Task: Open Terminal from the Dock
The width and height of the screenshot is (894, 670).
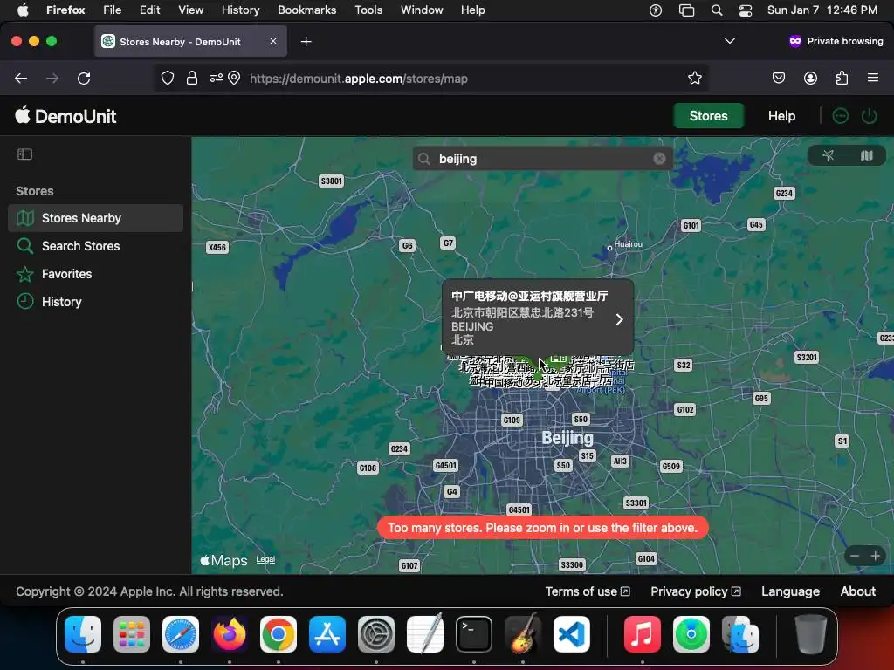Action: tap(474, 634)
